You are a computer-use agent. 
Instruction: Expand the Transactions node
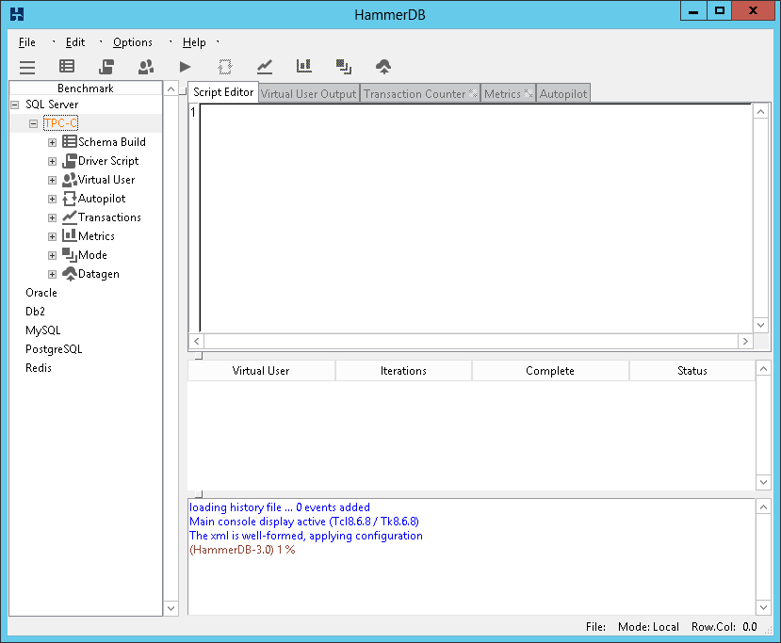pyautogui.click(x=52, y=217)
